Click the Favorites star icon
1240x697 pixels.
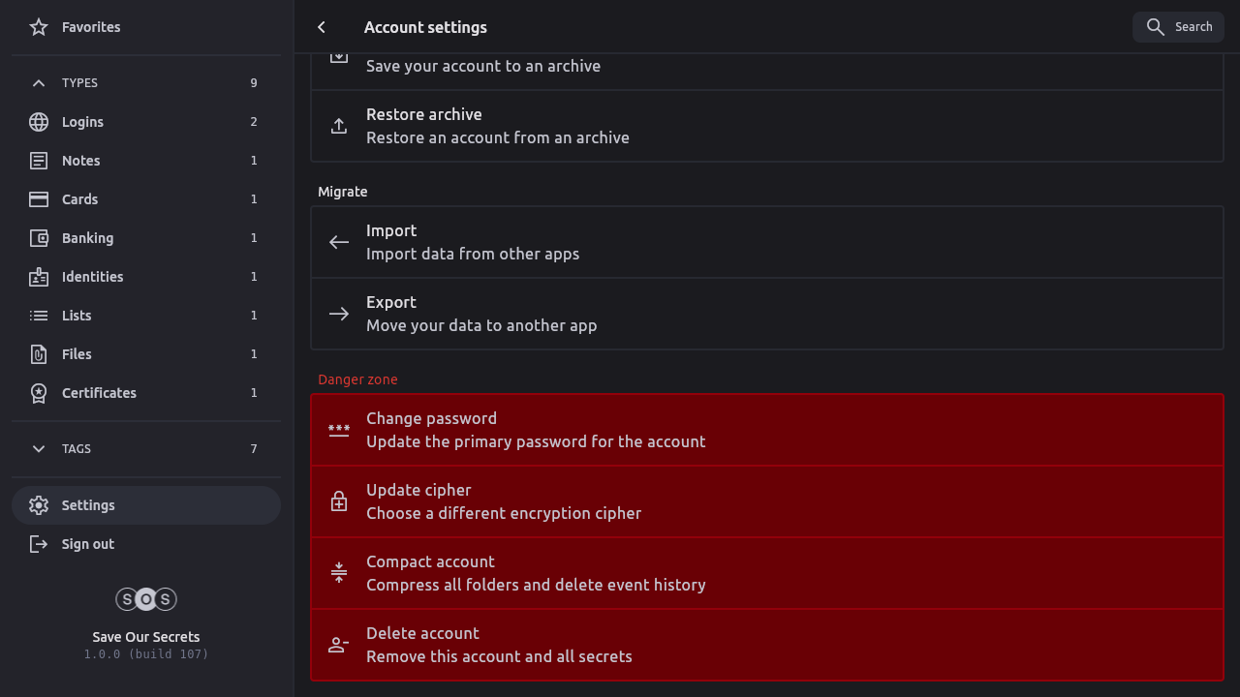pos(39,27)
